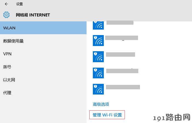Screen dimensions: 192x123
Task: Click the blurred name of the second network
Action: [122, 38]
